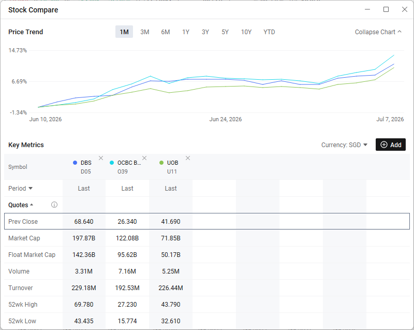Select the 1M time range

(x=124, y=32)
